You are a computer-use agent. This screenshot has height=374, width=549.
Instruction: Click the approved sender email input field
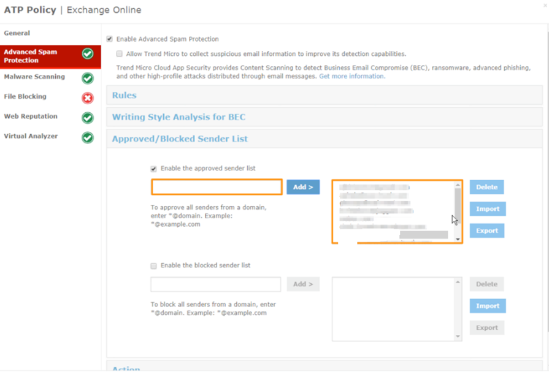(217, 187)
